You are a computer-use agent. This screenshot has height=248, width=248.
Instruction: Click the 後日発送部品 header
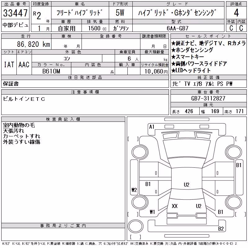point(85,77)
